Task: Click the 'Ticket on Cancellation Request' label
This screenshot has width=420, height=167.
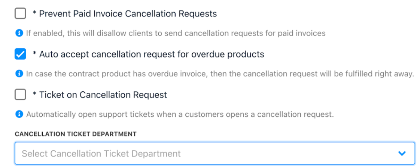Action: (103, 95)
